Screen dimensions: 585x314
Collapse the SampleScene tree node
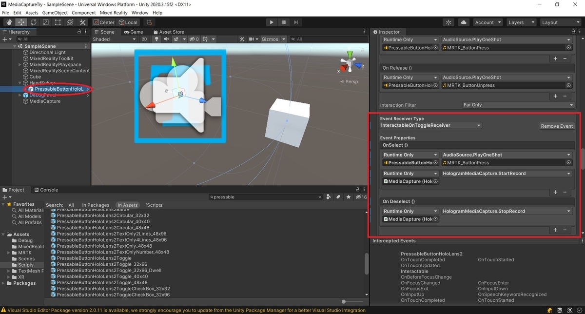pyautogui.click(x=15, y=46)
